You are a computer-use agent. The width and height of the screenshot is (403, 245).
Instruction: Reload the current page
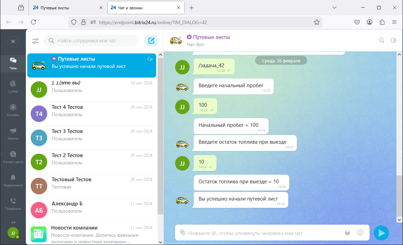point(33,22)
